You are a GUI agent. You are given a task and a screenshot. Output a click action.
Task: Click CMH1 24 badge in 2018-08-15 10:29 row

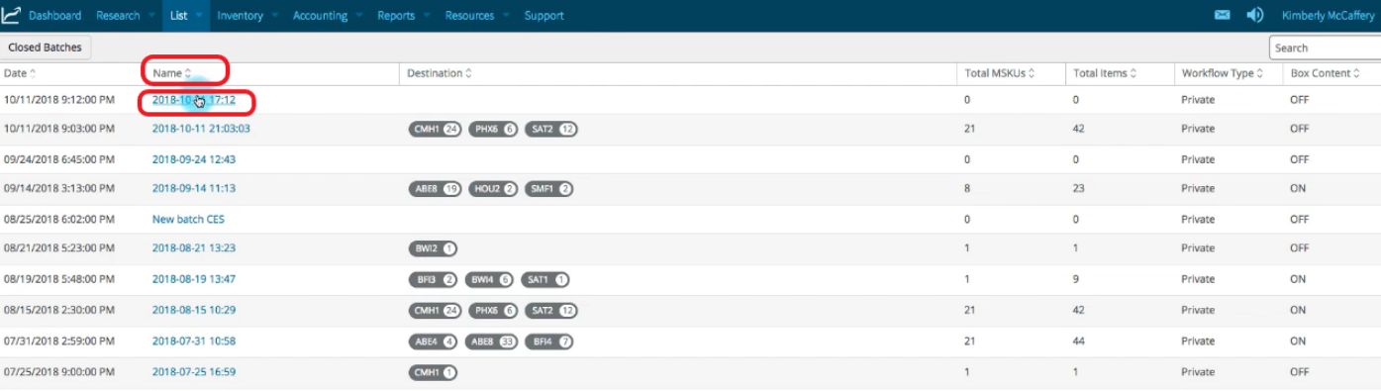click(x=436, y=311)
